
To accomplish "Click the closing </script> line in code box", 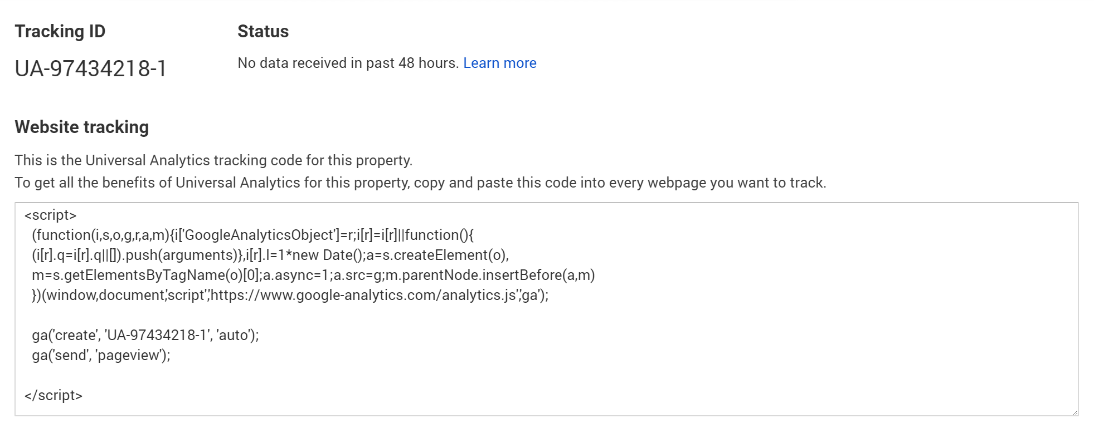I will [x=54, y=395].
